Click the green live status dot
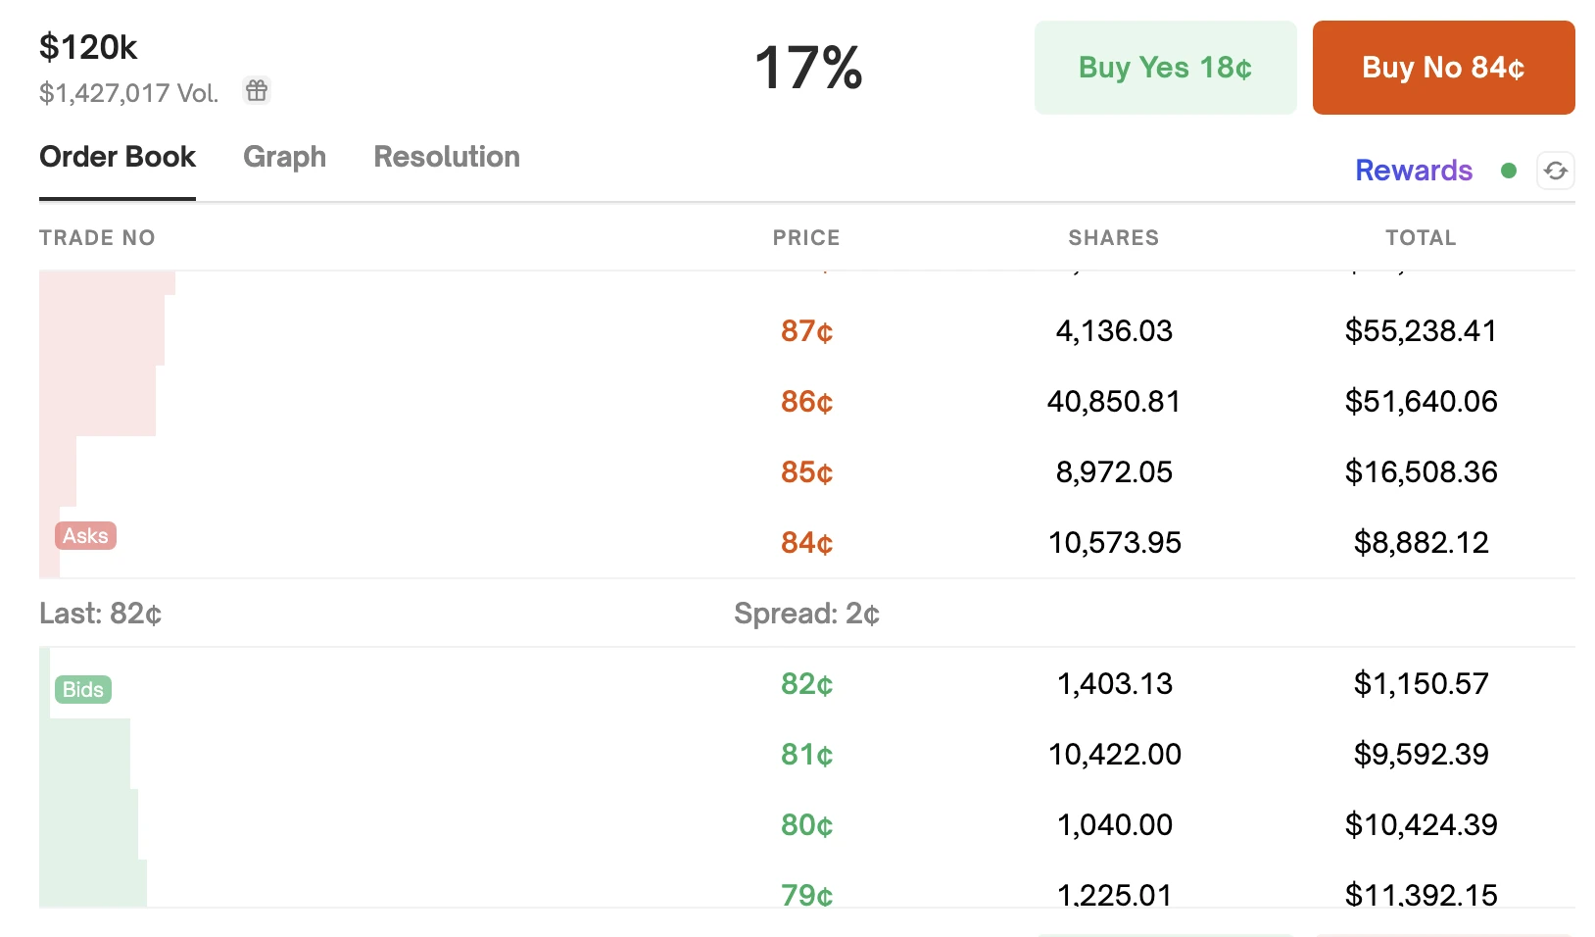Image resolution: width=1595 pixels, height=937 pixels. pyautogui.click(x=1509, y=171)
